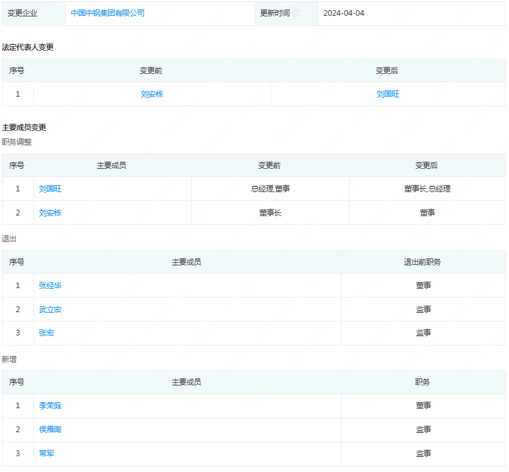Screen dimensions: 509x472
Task: Click the name 张宏 in the 退出 table
Action: [47, 333]
